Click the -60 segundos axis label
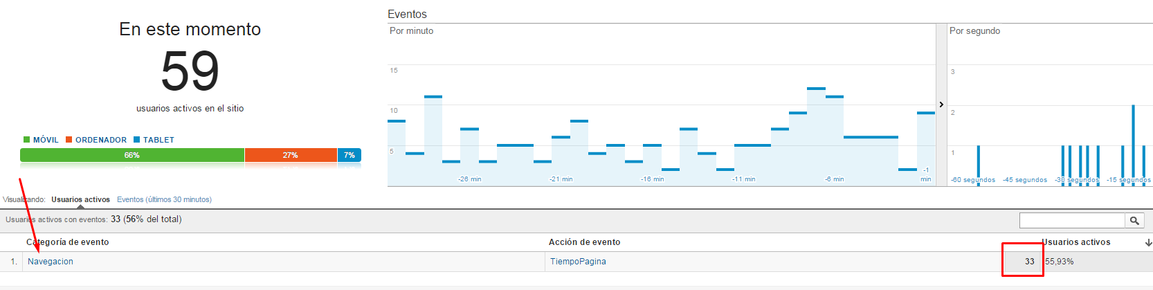1153x290 pixels. point(973,180)
